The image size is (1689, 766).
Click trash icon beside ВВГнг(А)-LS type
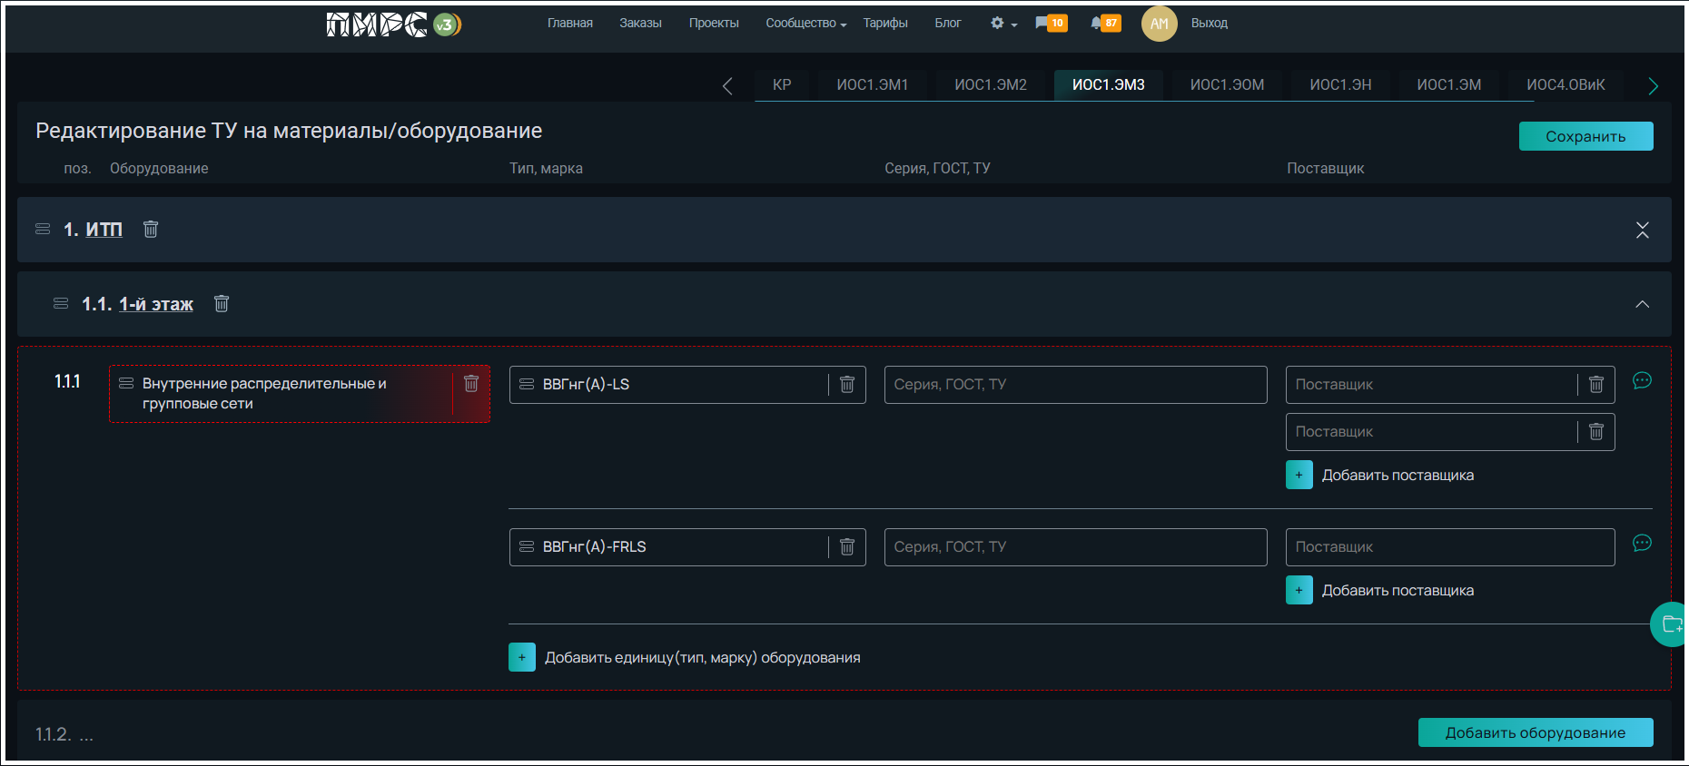(847, 385)
